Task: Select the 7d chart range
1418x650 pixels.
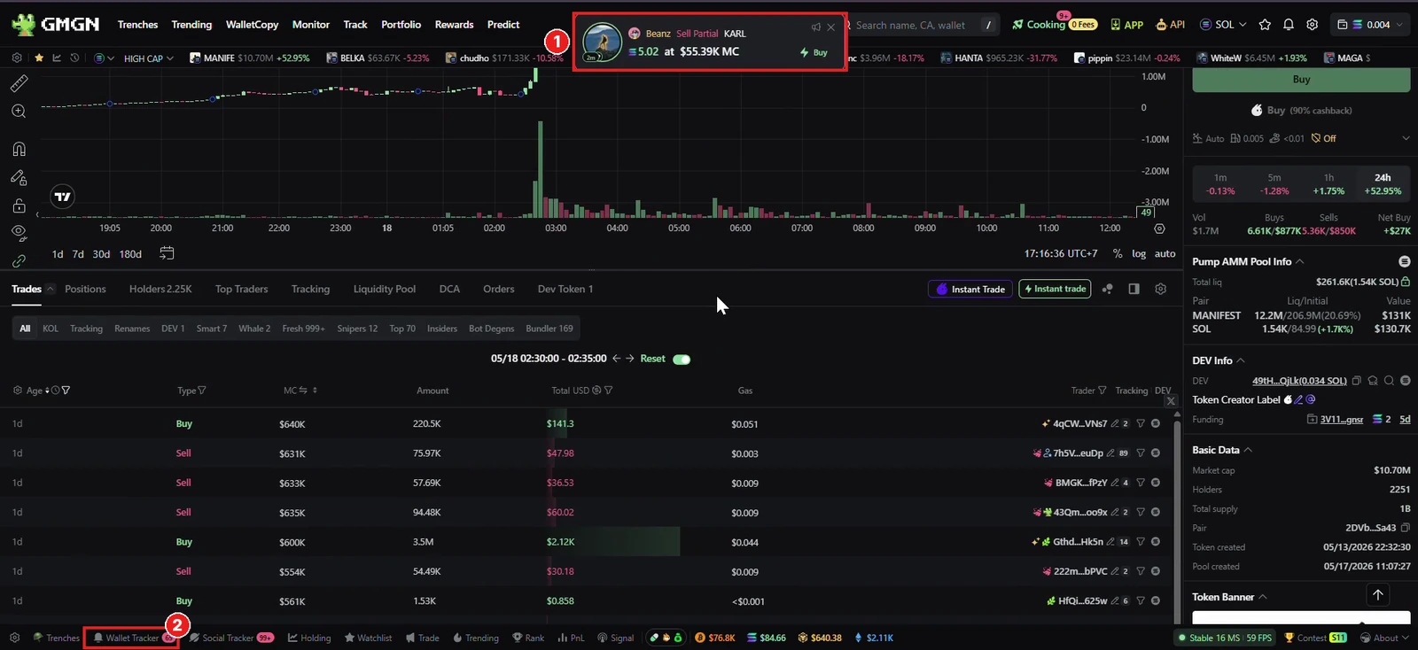Action: pos(78,254)
